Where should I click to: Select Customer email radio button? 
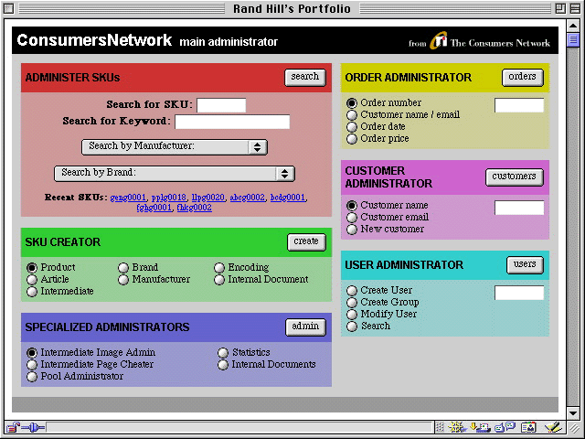pos(351,218)
